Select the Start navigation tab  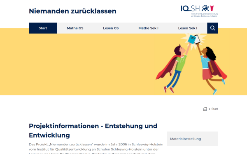pos(43,28)
